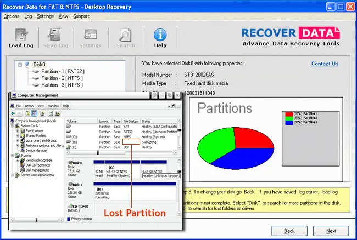Open the Options menu

[12, 16]
